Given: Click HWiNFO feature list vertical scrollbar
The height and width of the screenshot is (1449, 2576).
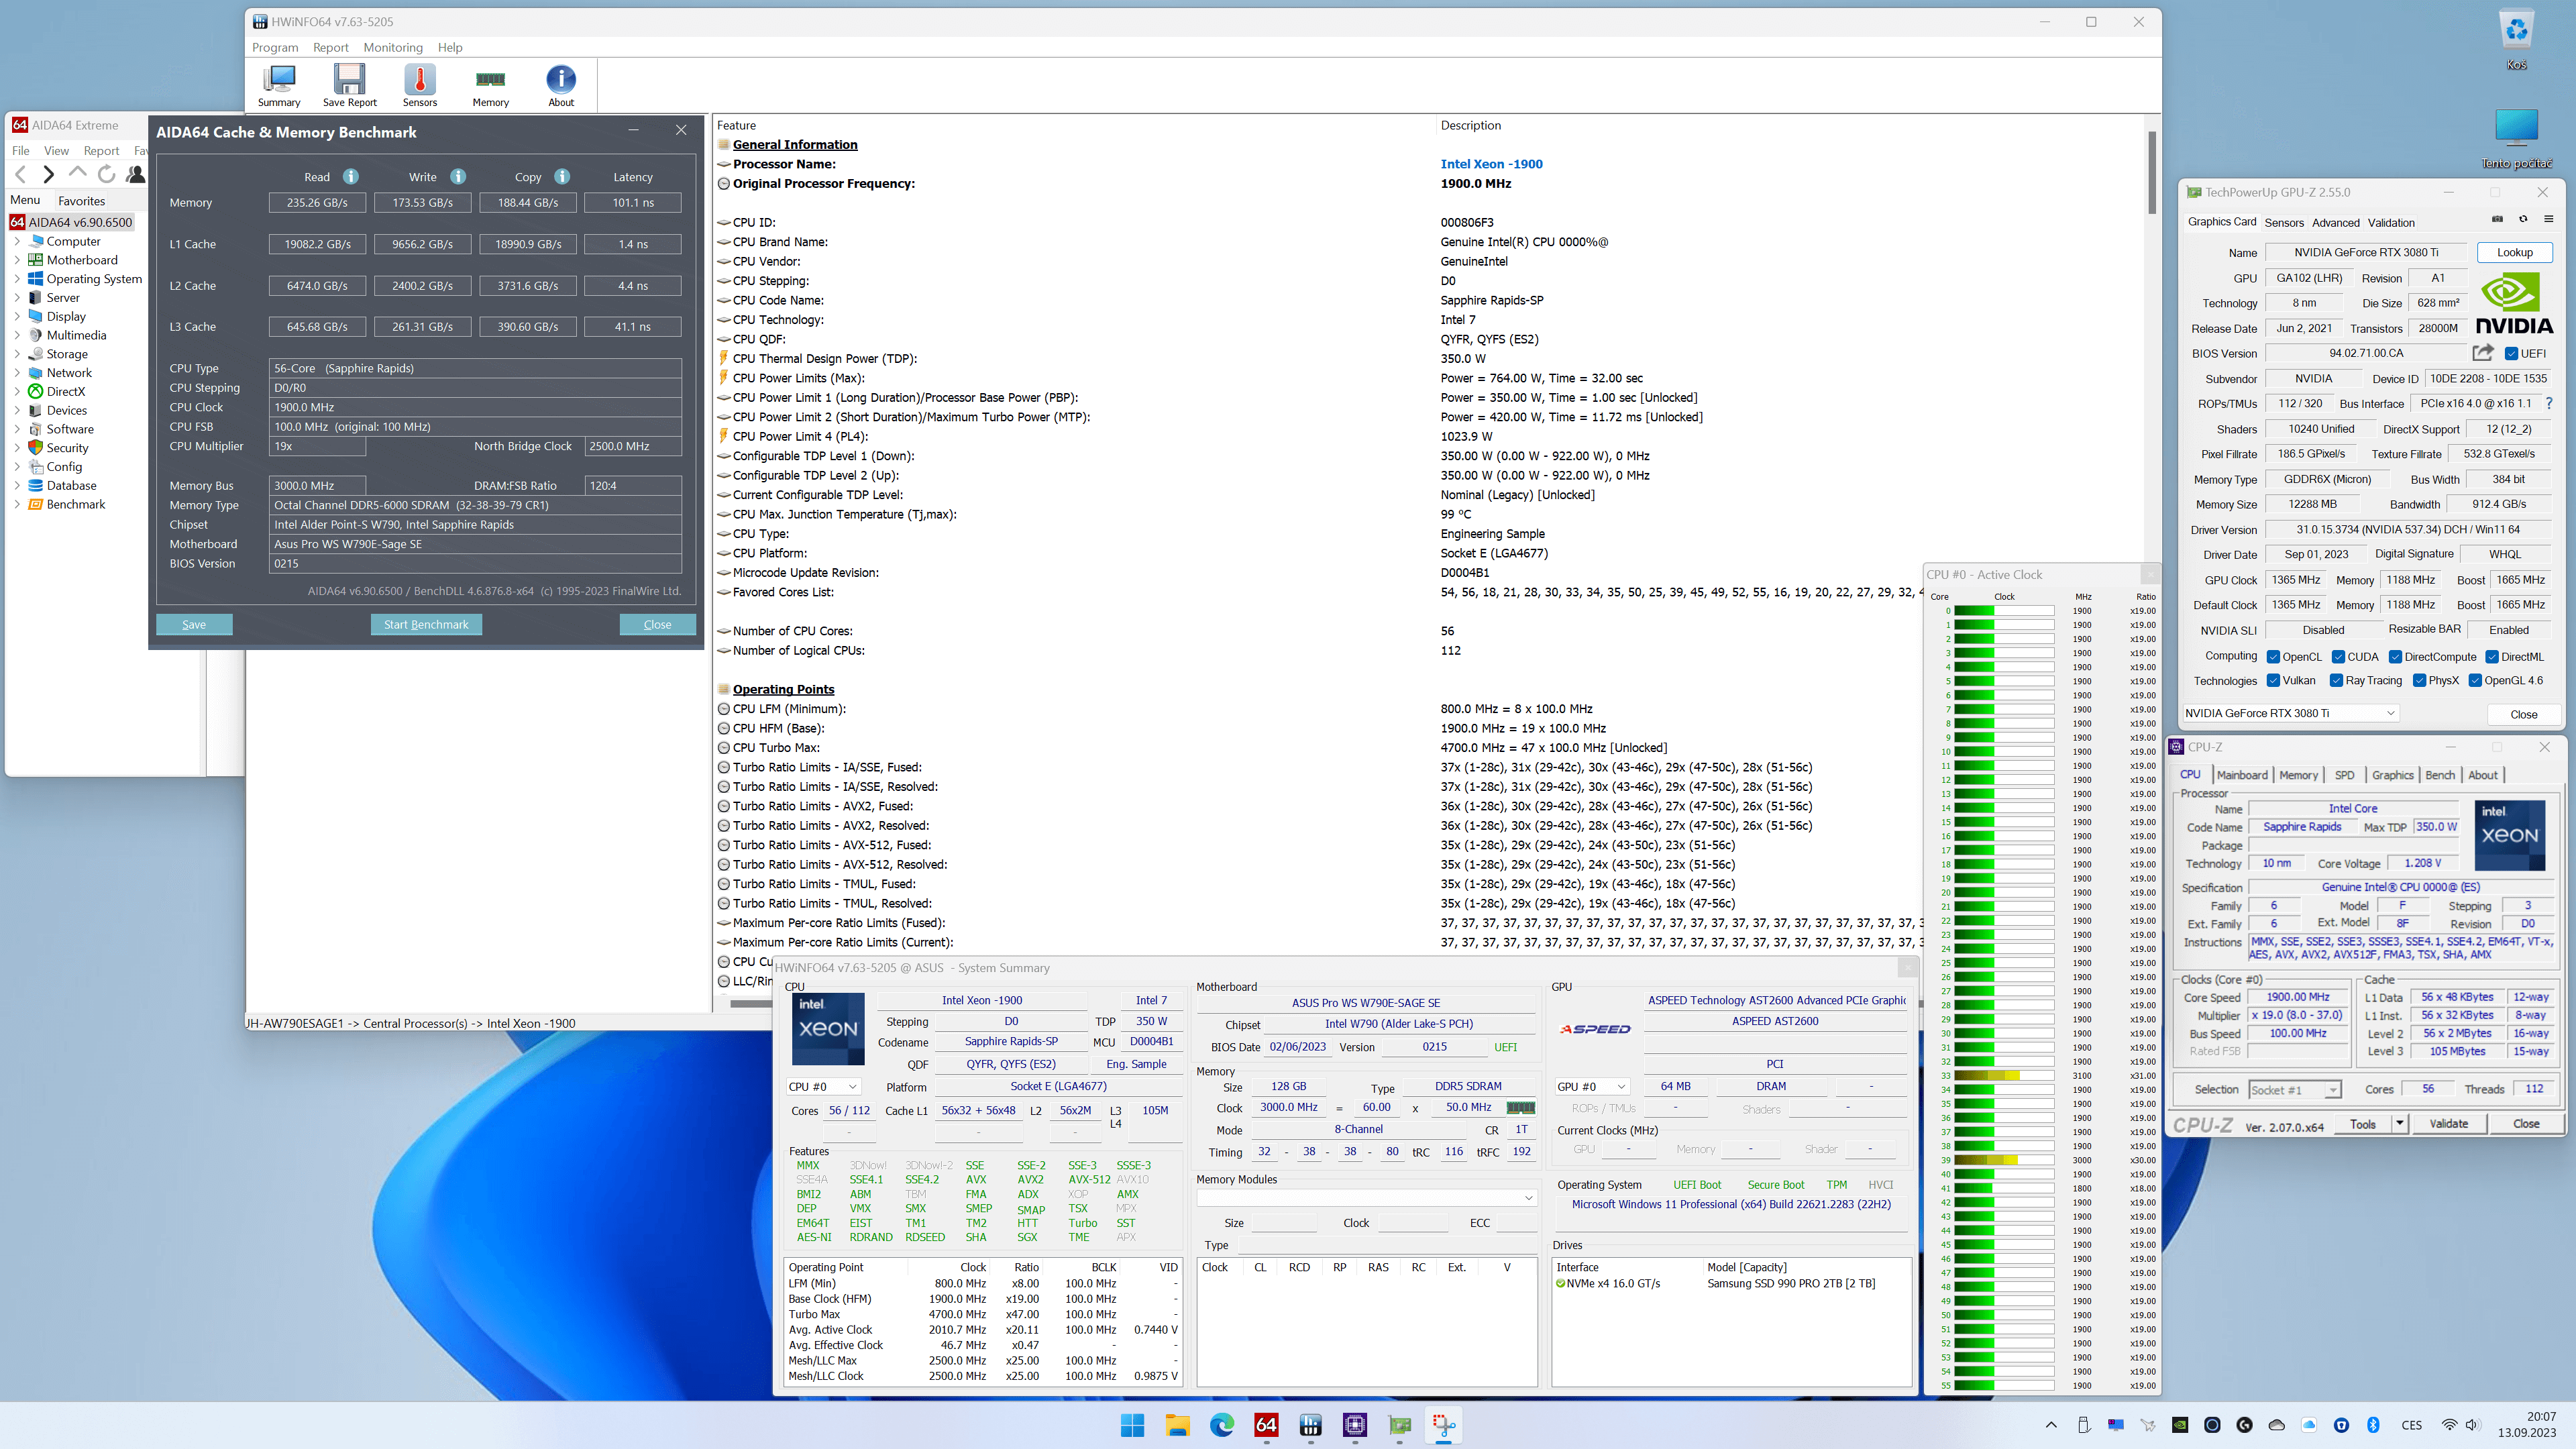Looking at the screenshot, I should pos(2152,172).
